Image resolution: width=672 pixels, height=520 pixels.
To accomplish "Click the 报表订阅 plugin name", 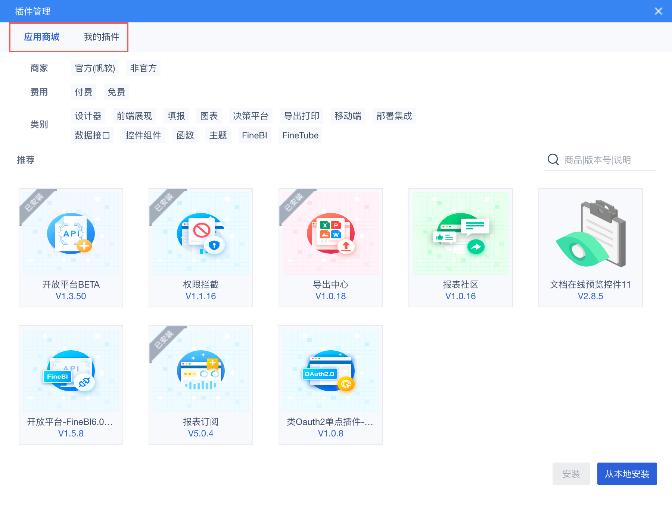I will point(201,422).
